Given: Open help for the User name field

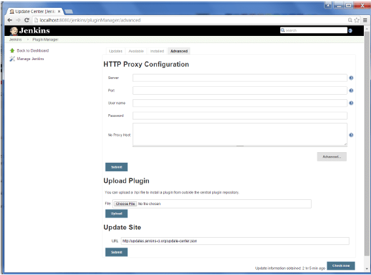Looking at the screenshot, I should point(351,103).
